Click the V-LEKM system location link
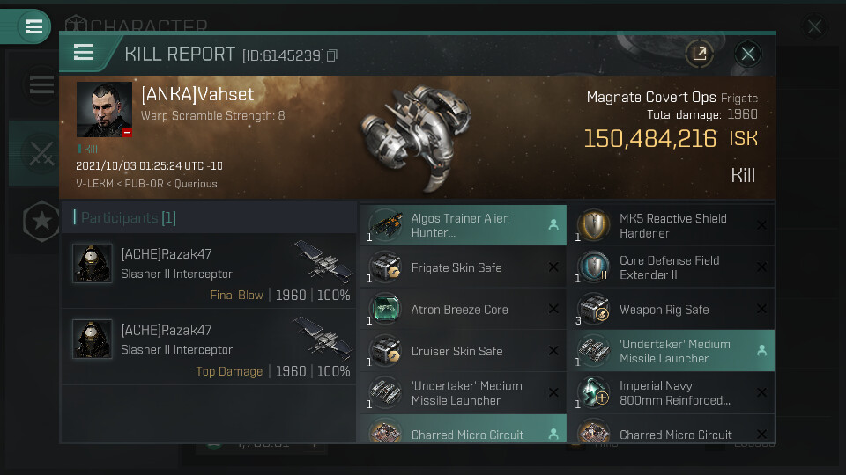This screenshot has width=846, height=475. pos(94,184)
